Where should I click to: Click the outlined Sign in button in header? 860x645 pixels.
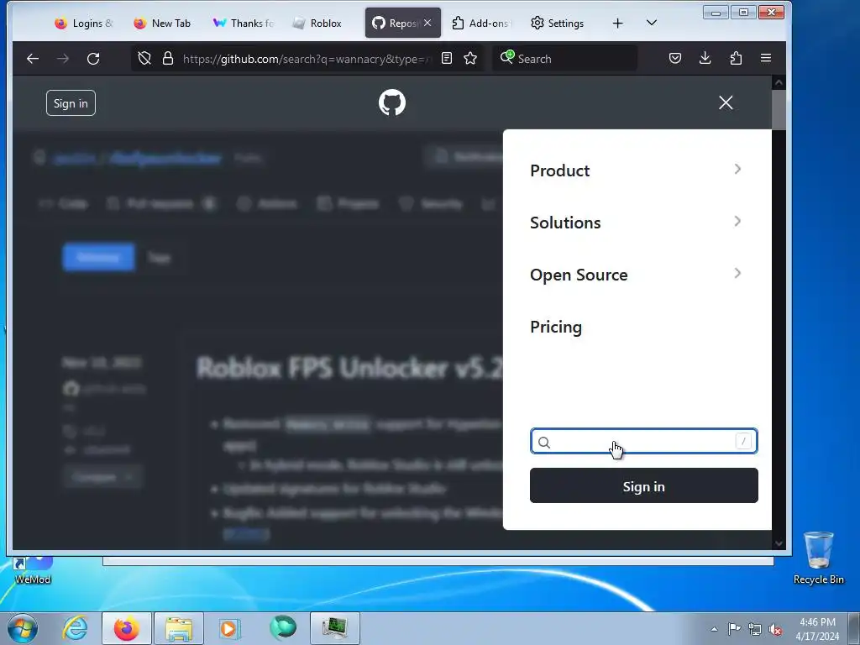71,103
